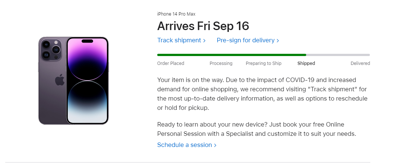The image size is (396, 167).
Task: Click Pre-sign for delivery link
Action: click(248, 40)
